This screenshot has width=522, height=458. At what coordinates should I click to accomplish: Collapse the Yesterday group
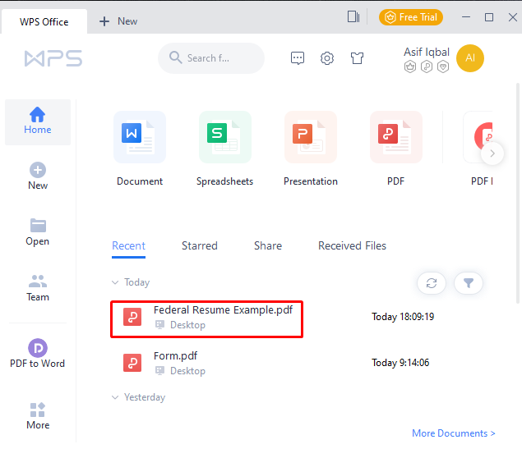point(115,397)
